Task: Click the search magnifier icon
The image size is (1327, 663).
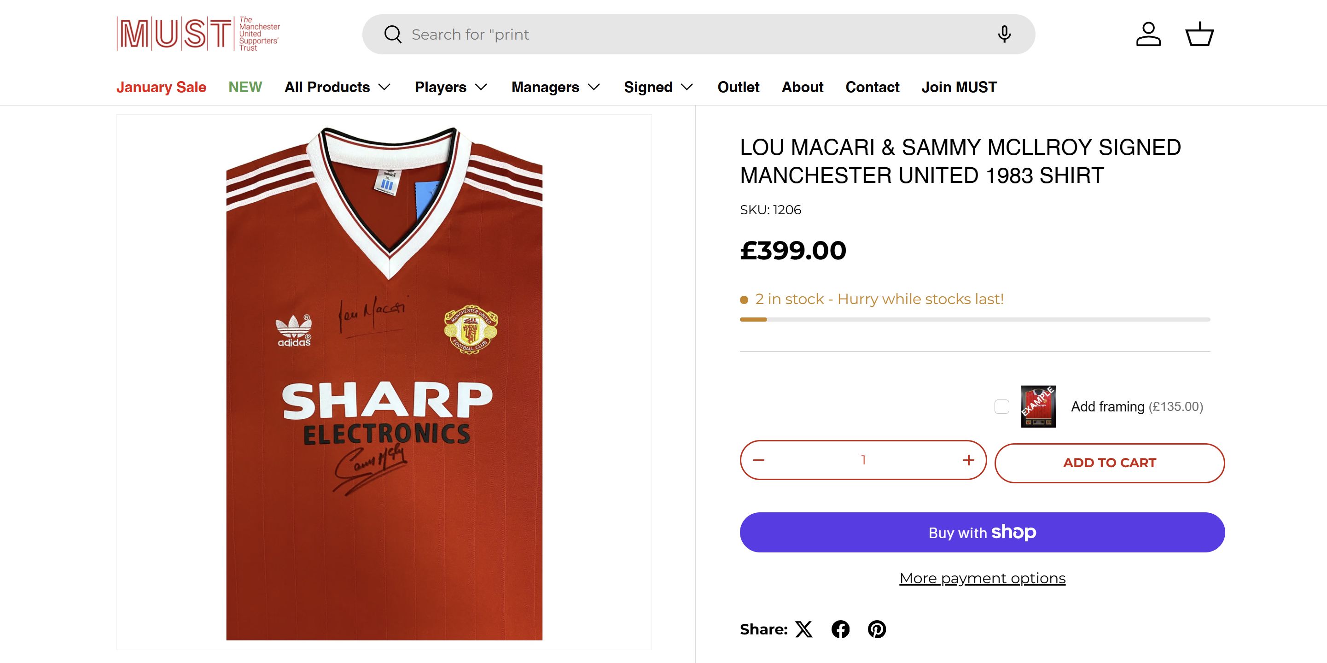Action: click(x=393, y=35)
